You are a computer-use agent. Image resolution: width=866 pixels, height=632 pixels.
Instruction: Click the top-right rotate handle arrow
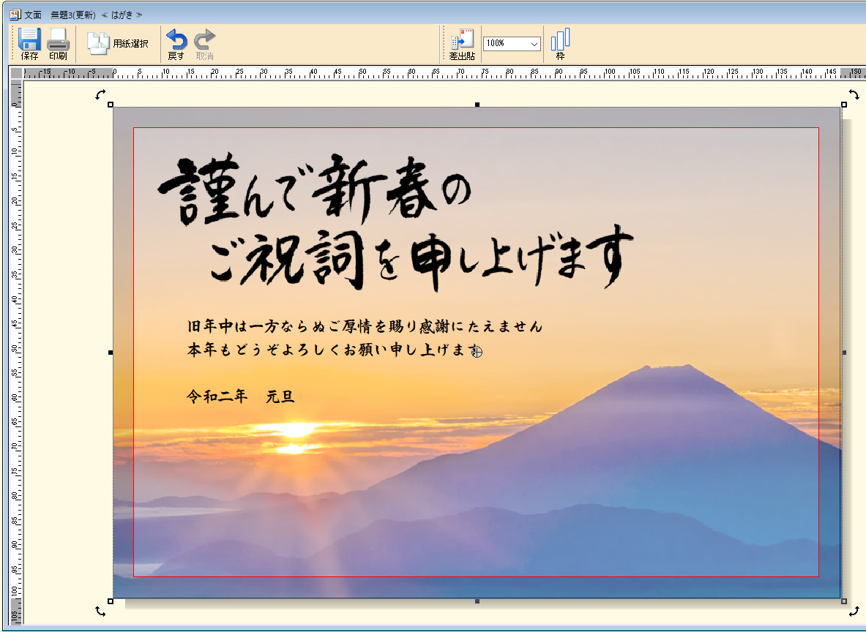[x=854, y=94]
